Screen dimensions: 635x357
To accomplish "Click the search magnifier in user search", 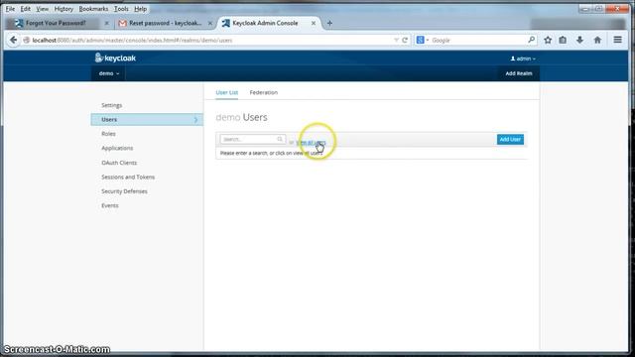I will click(x=280, y=139).
